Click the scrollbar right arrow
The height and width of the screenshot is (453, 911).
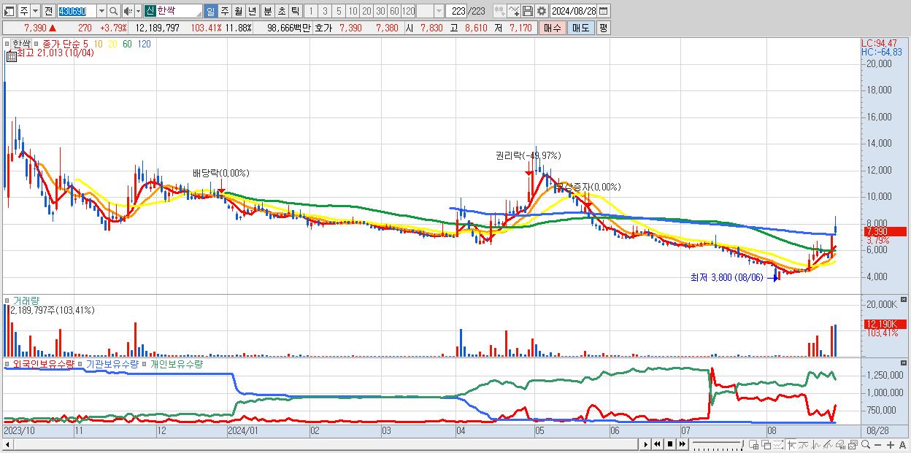tap(645, 444)
